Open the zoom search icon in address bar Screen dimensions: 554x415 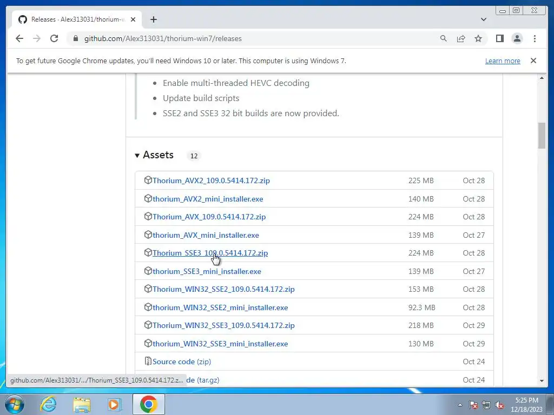tap(444, 38)
